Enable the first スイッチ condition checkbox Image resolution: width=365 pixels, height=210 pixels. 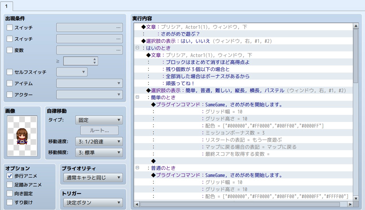point(10,27)
